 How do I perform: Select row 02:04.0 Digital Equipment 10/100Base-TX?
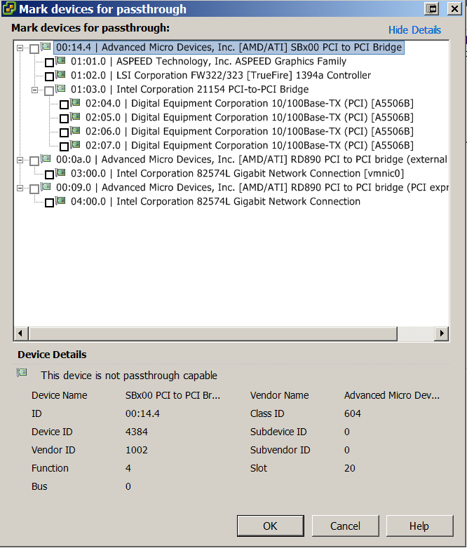pos(250,104)
